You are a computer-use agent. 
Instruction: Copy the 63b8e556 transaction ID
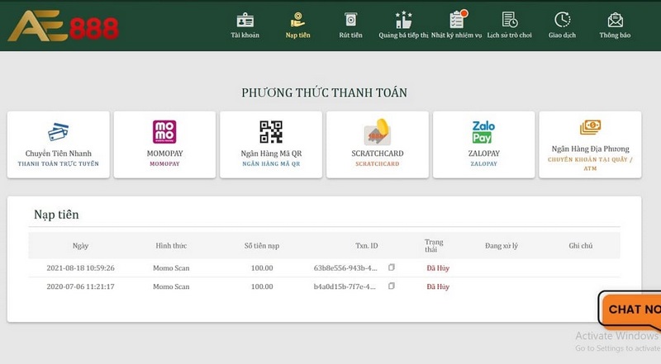pos(392,267)
